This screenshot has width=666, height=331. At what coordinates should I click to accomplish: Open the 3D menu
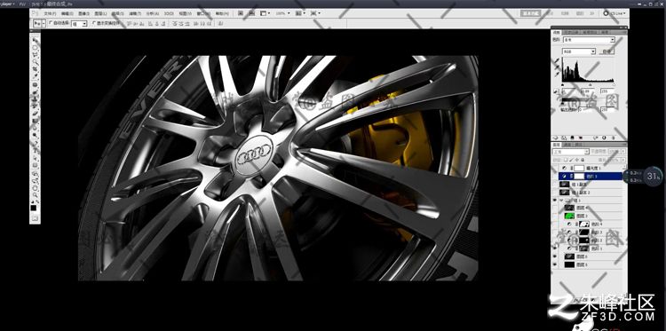point(169,13)
